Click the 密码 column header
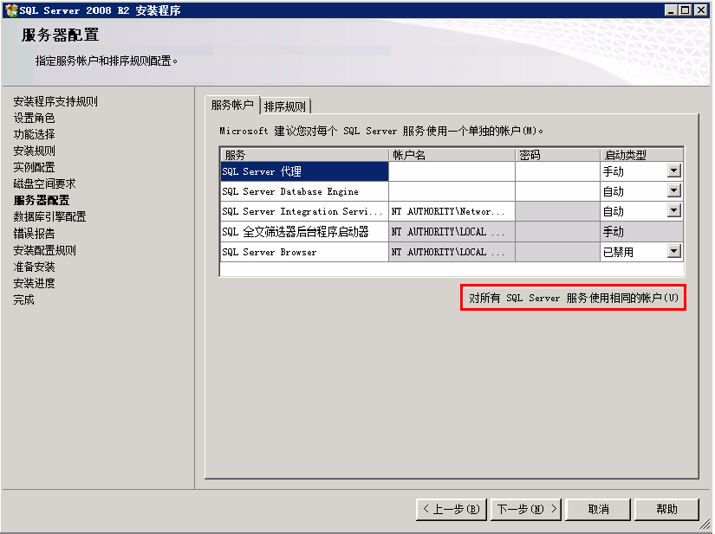The width and height of the screenshot is (715, 534). click(557, 155)
